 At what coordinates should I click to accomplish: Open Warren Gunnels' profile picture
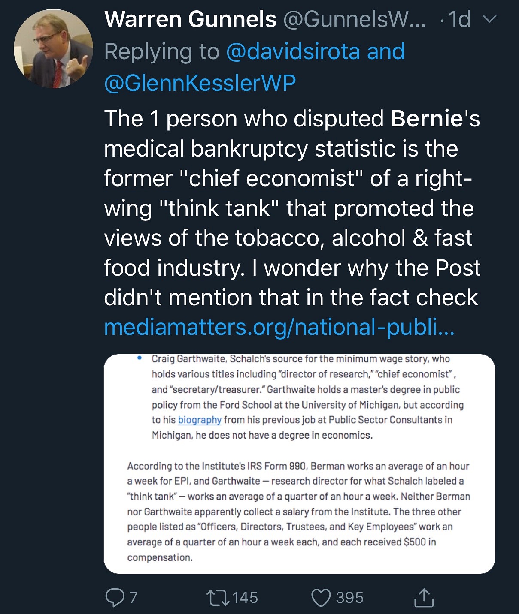point(53,48)
